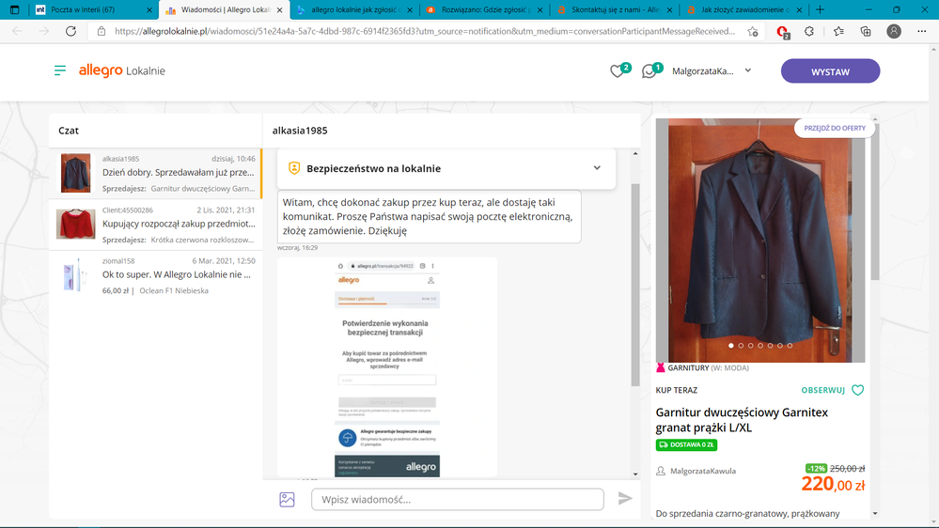Open the hamburger menu icon

coord(60,70)
